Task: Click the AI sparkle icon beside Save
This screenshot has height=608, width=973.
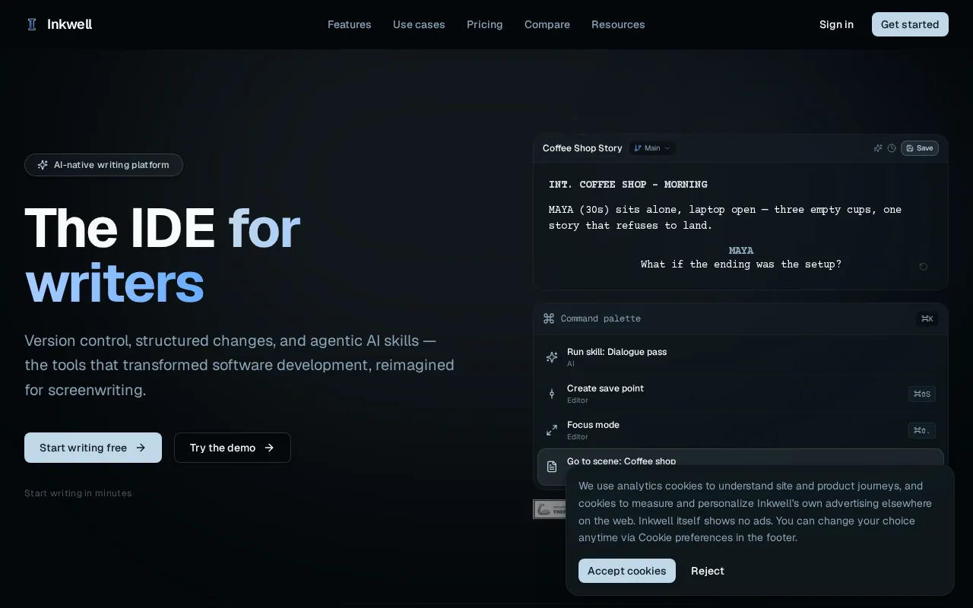Action: (878, 148)
